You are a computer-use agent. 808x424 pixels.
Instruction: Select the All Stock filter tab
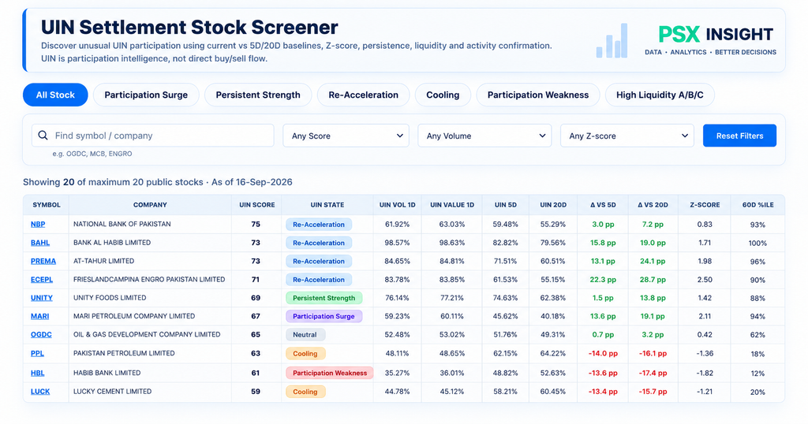click(55, 95)
